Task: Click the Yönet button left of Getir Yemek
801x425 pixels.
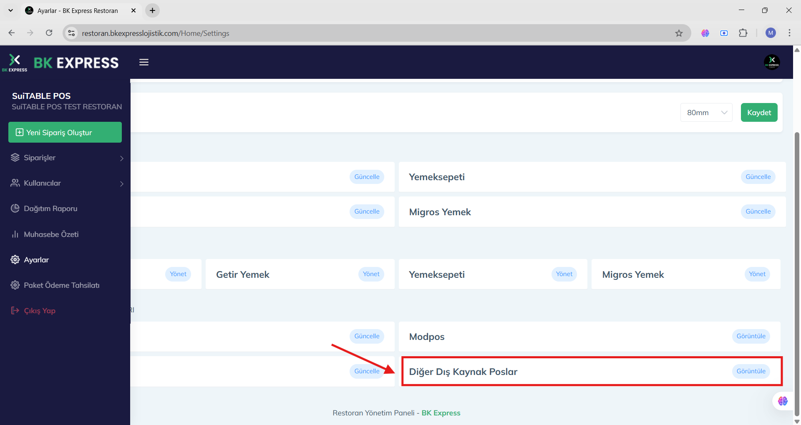Action: [x=178, y=274]
